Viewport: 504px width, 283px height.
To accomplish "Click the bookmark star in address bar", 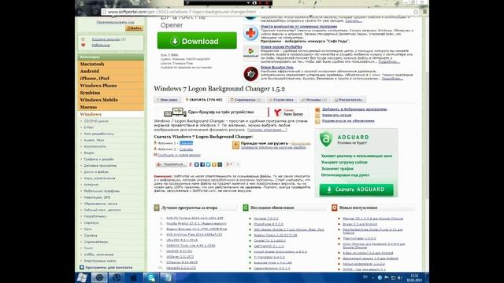I will pos(416,12).
